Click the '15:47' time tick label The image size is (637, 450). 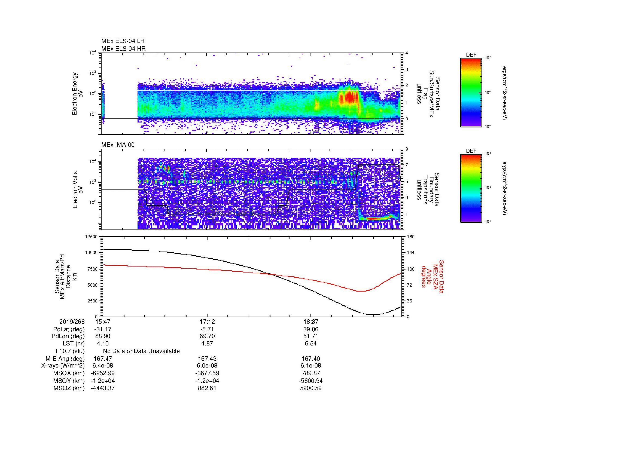[x=103, y=322]
